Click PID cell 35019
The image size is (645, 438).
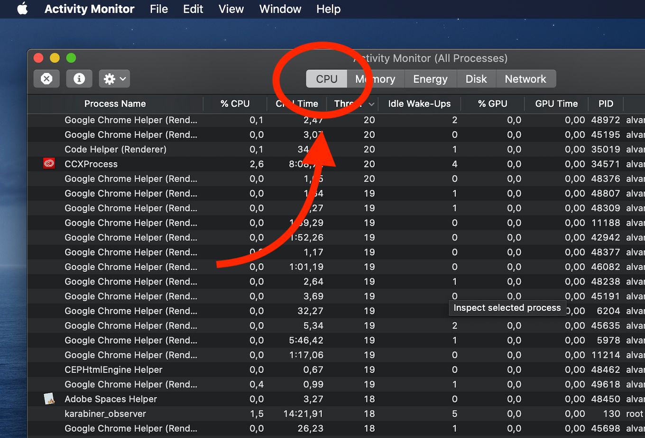(606, 149)
